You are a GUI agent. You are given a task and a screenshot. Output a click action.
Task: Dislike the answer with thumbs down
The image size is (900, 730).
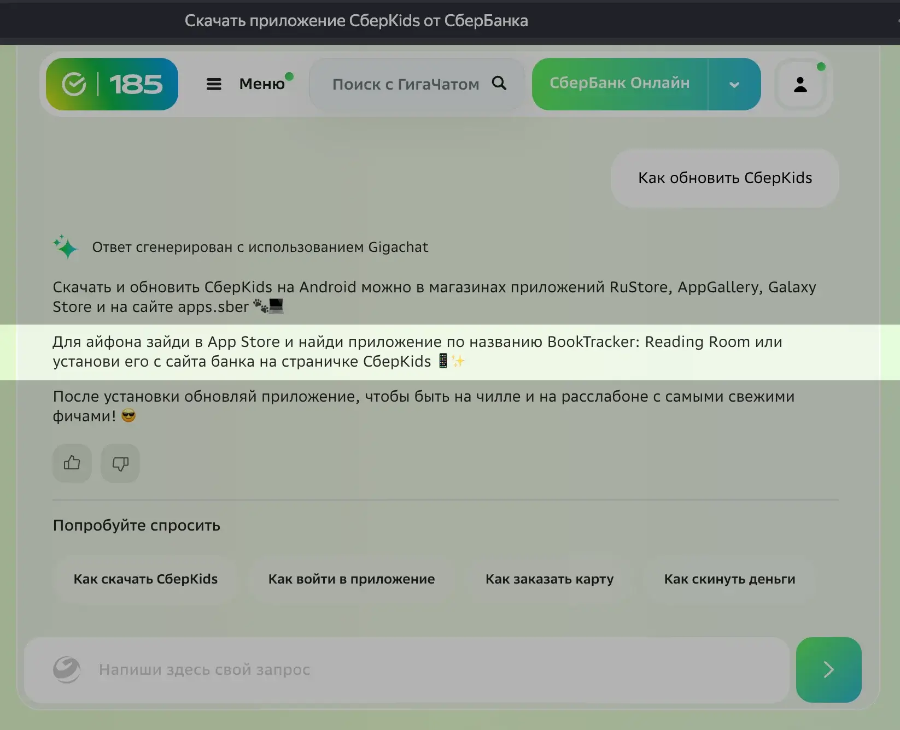pyautogui.click(x=120, y=463)
